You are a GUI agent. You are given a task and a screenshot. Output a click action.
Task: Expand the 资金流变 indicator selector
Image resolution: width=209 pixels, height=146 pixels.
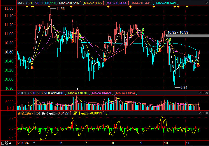[x=25, y=113]
